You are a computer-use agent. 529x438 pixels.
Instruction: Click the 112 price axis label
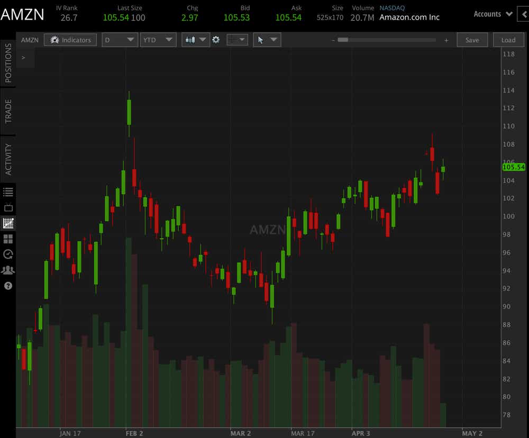pos(508,108)
